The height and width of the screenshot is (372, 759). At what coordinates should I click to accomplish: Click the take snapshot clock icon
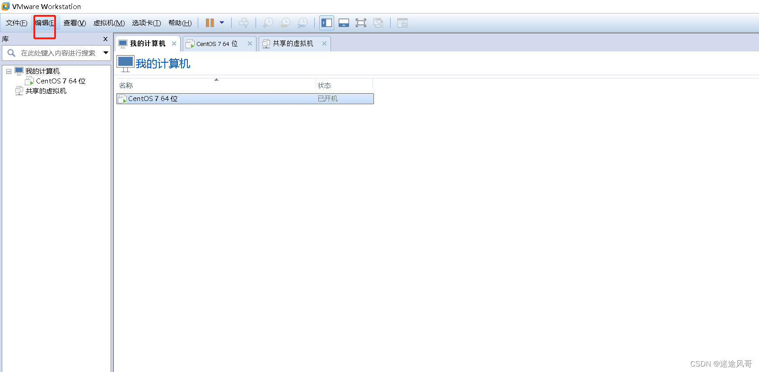point(268,23)
